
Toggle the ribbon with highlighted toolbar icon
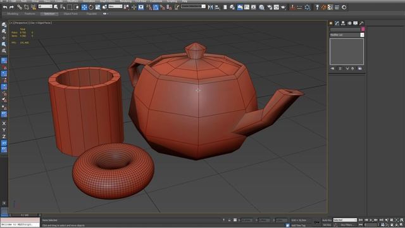point(240,7)
